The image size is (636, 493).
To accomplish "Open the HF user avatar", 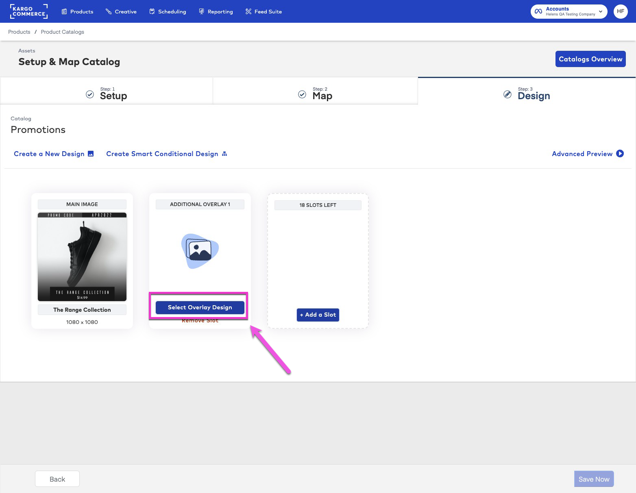I will pos(621,11).
